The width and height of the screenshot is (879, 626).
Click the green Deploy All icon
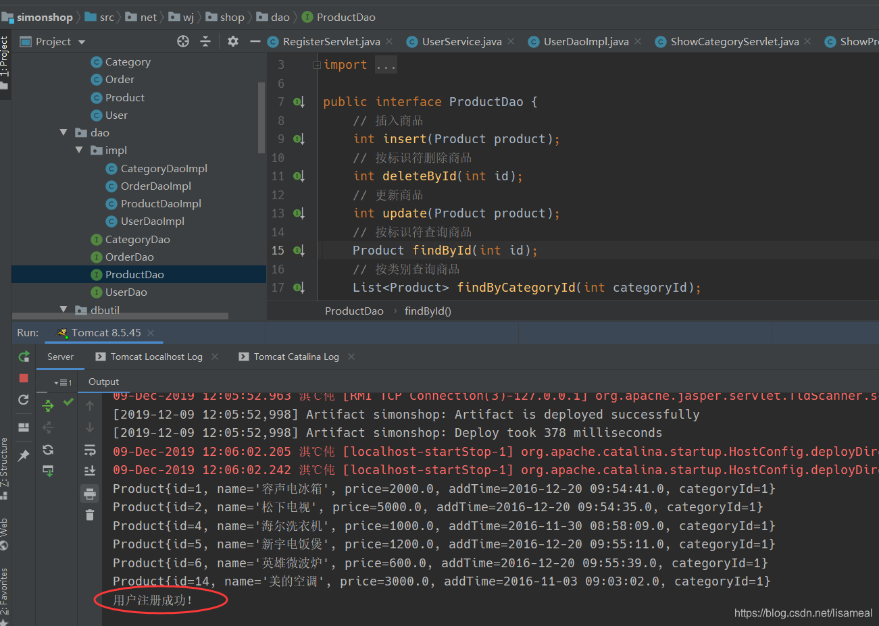(48, 405)
